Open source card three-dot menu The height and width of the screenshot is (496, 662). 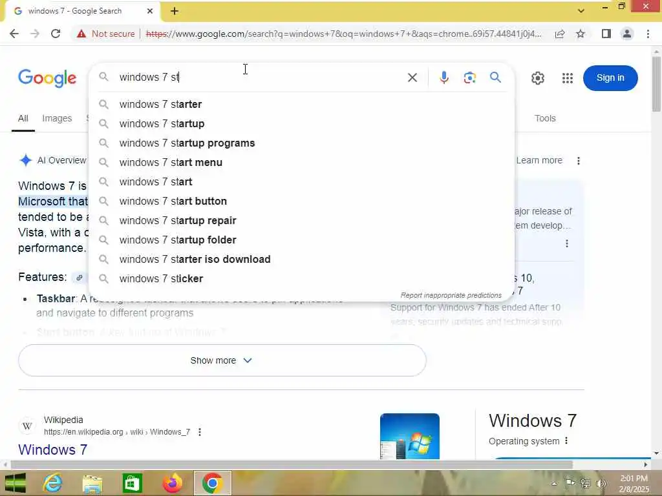click(x=566, y=243)
